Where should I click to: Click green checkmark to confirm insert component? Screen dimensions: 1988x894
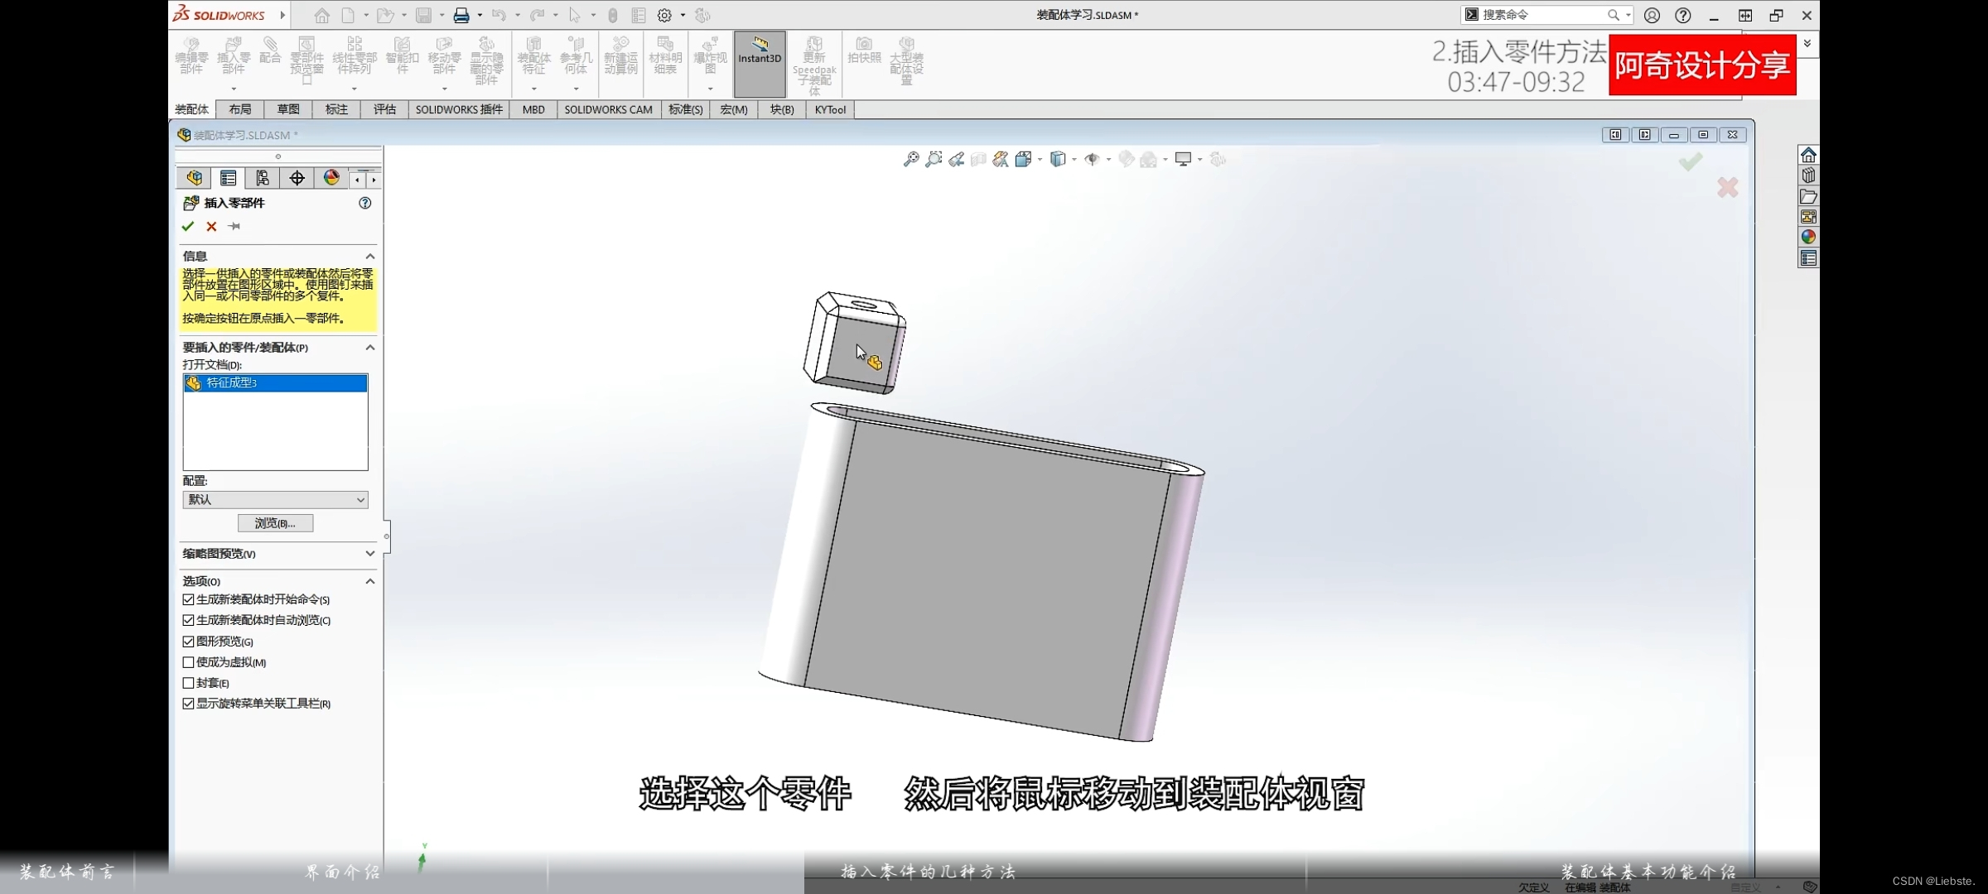pyautogui.click(x=188, y=226)
